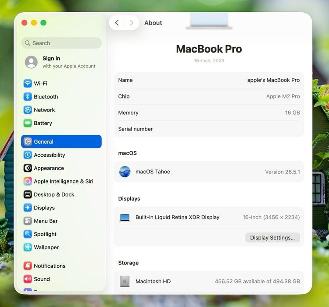Open Accessibility settings
The width and height of the screenshot is (329, 307).
click(x=61, y=155)
